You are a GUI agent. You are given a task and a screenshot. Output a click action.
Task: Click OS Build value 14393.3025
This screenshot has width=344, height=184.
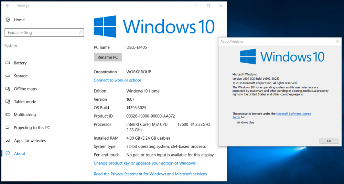[136, 108]
